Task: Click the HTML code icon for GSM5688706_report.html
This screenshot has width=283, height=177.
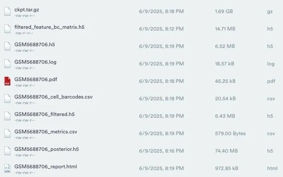Action: click(7, 168)
